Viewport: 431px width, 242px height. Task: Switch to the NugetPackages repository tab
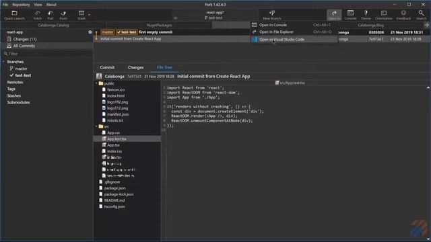click(159, 26)
